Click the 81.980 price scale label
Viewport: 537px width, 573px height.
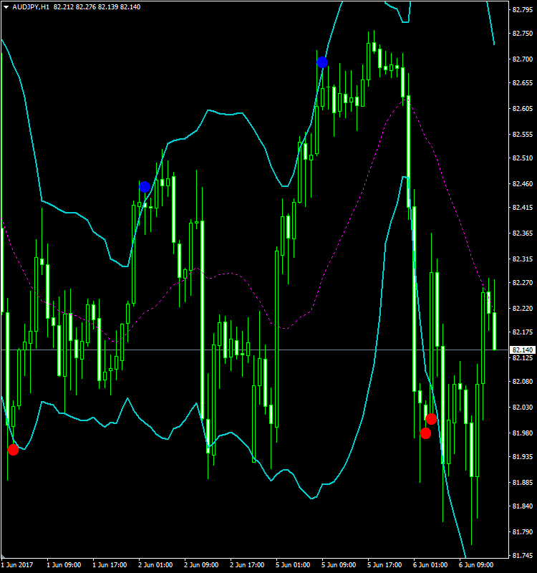(x=523, y=433)
